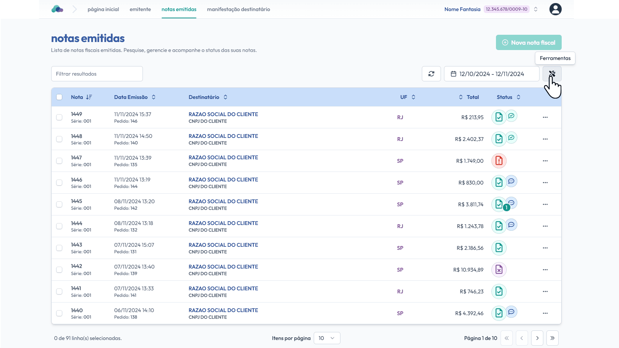Click the cancelled status icon on nota 1442
The height and width of the screenshot is (348, 619).
(499, 270)
